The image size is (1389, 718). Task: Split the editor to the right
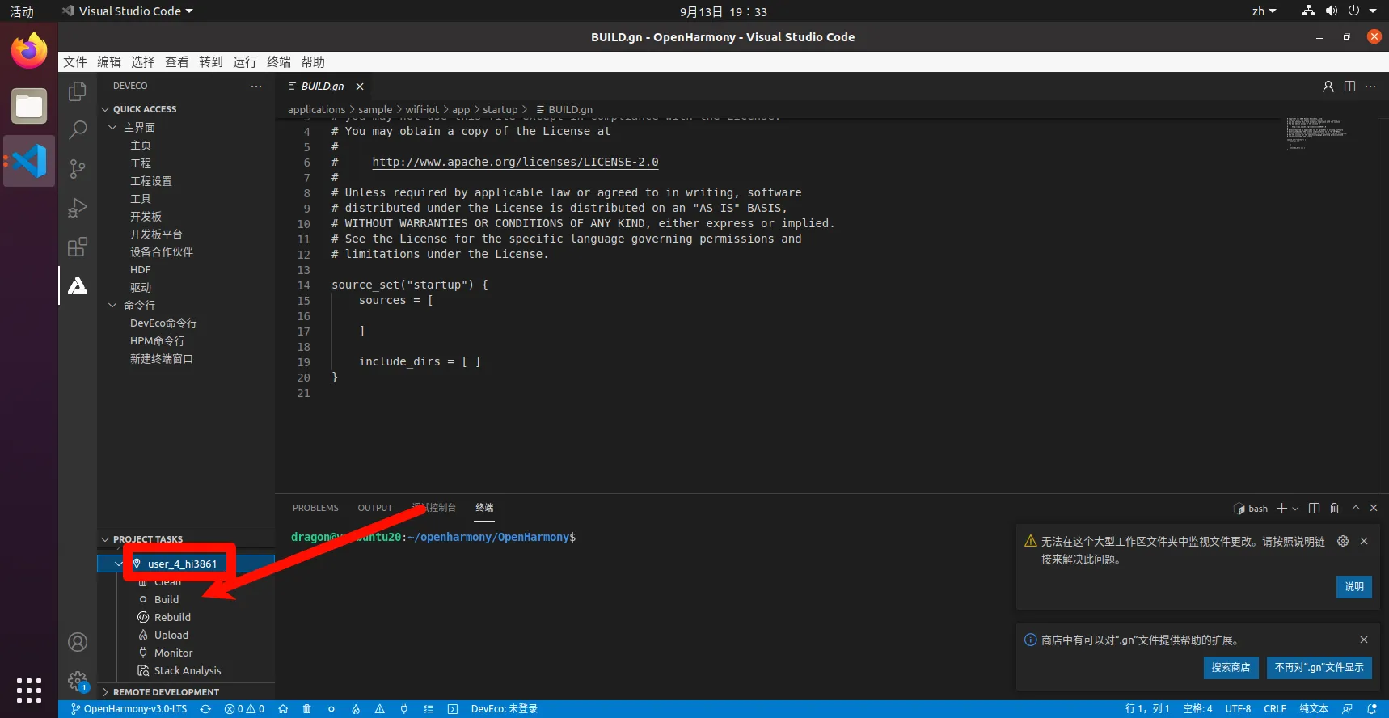tap(1349, 87)
